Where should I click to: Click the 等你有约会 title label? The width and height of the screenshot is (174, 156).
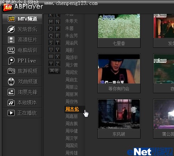119,89
